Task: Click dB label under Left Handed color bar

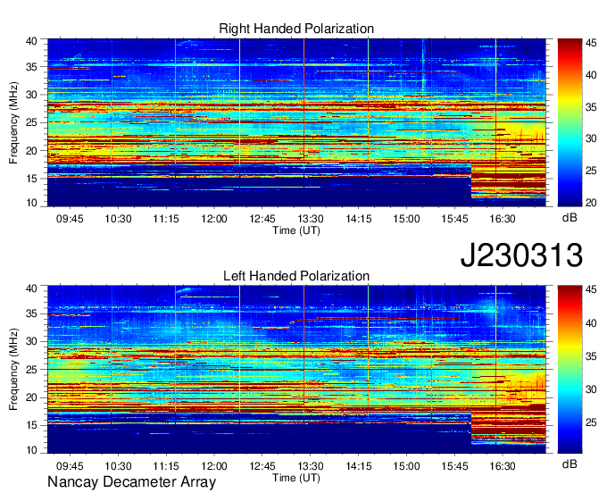Action: [570, 464]
